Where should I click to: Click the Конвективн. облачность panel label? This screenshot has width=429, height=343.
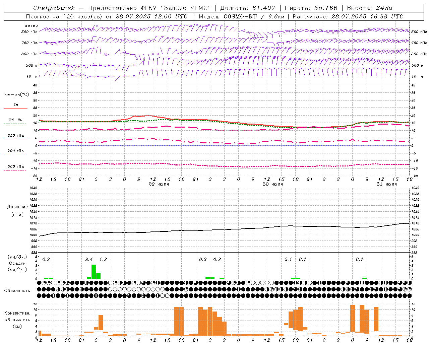tap(17, 320)
